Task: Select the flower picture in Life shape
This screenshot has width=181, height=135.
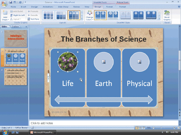Action: tap(68, 62)
